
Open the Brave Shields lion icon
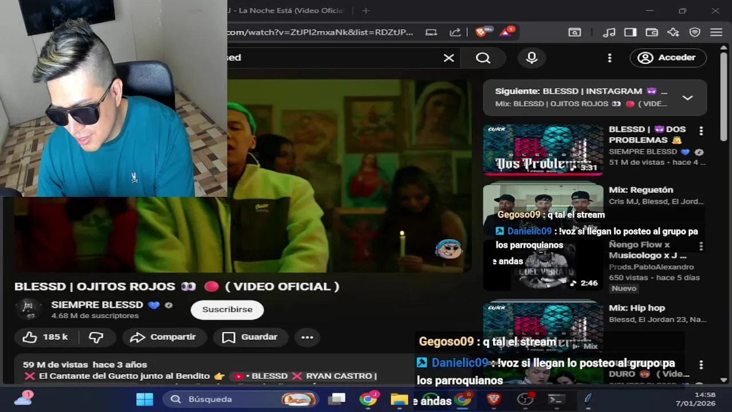(x=482, y=32)
